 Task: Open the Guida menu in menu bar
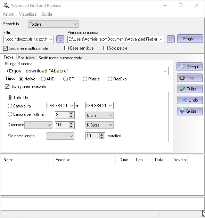[x=47, y=14]
